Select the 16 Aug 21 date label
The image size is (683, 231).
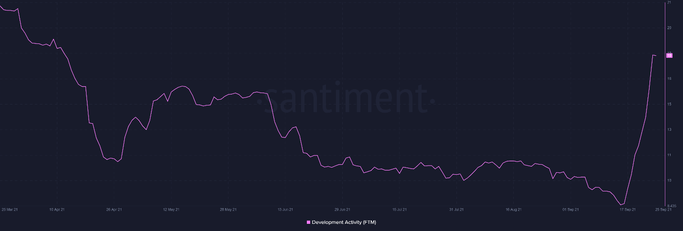514,210
